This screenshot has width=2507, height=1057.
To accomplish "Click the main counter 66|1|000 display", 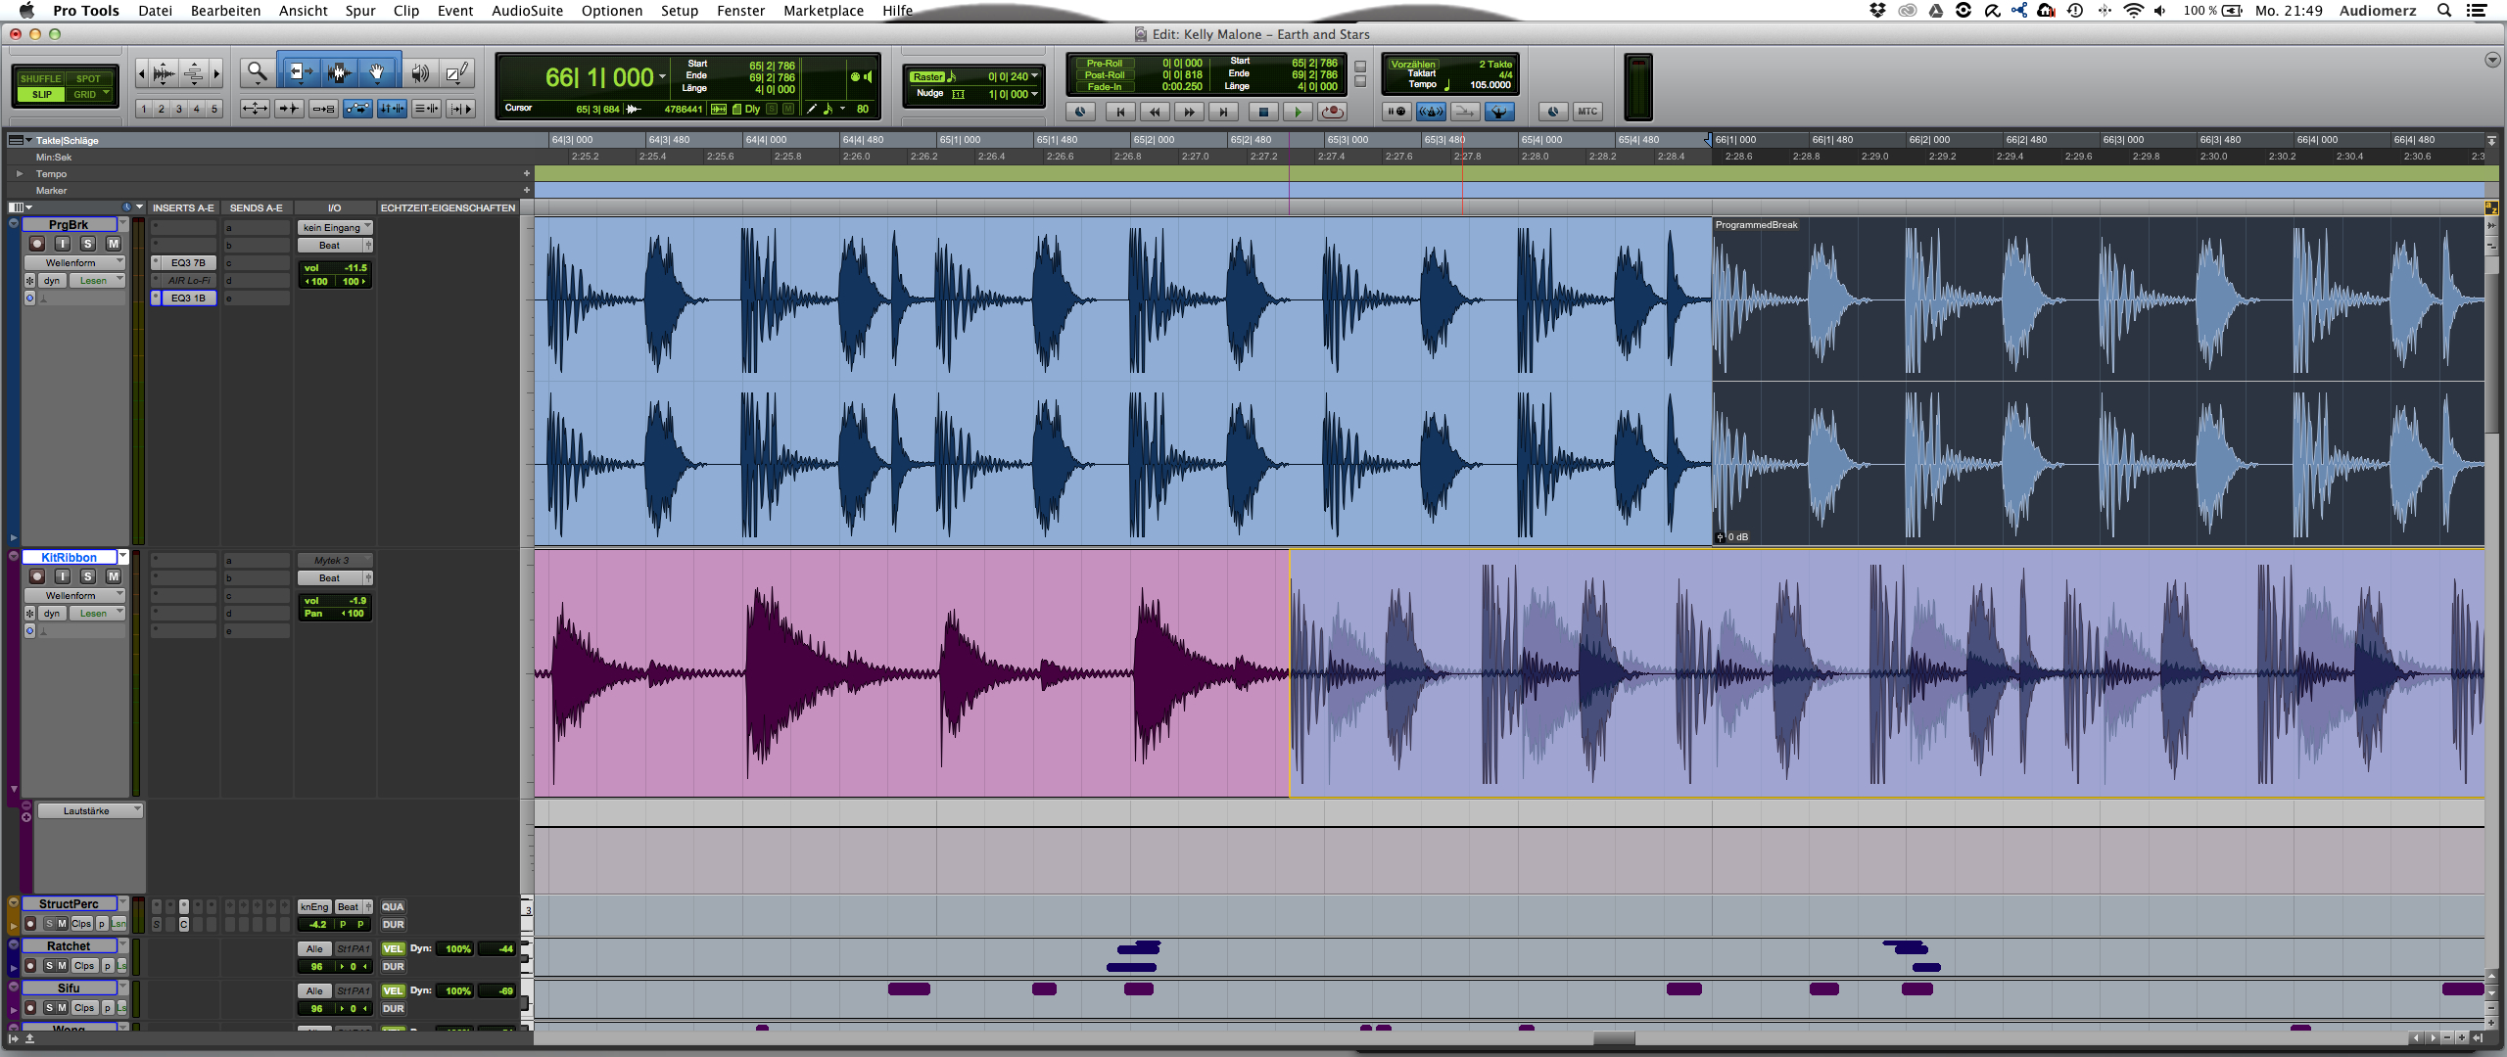I will 599,77.
